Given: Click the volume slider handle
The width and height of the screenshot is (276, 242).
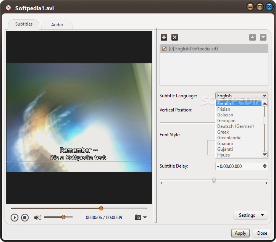Looking at the screenshot, I should [x=63, y=217].
